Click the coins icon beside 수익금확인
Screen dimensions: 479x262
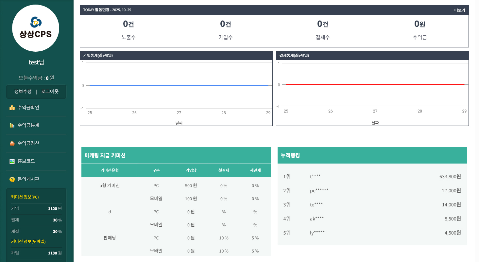click(x=12, y=108)
